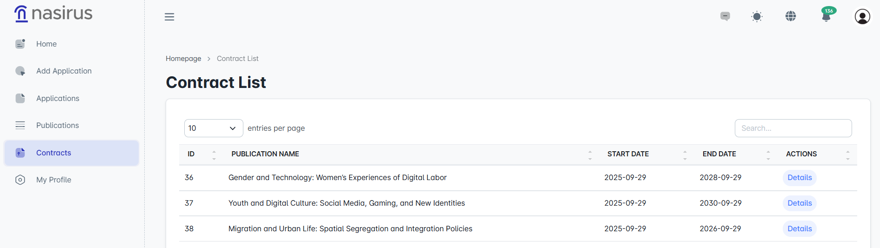Click the Publications list icon

coord(20,125)
